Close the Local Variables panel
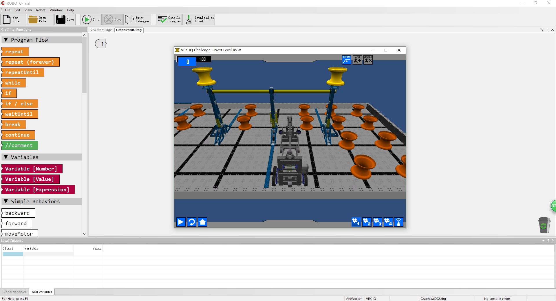Image resolution: width=556 pixels, height=301 pixels. (x=553, y=241)
